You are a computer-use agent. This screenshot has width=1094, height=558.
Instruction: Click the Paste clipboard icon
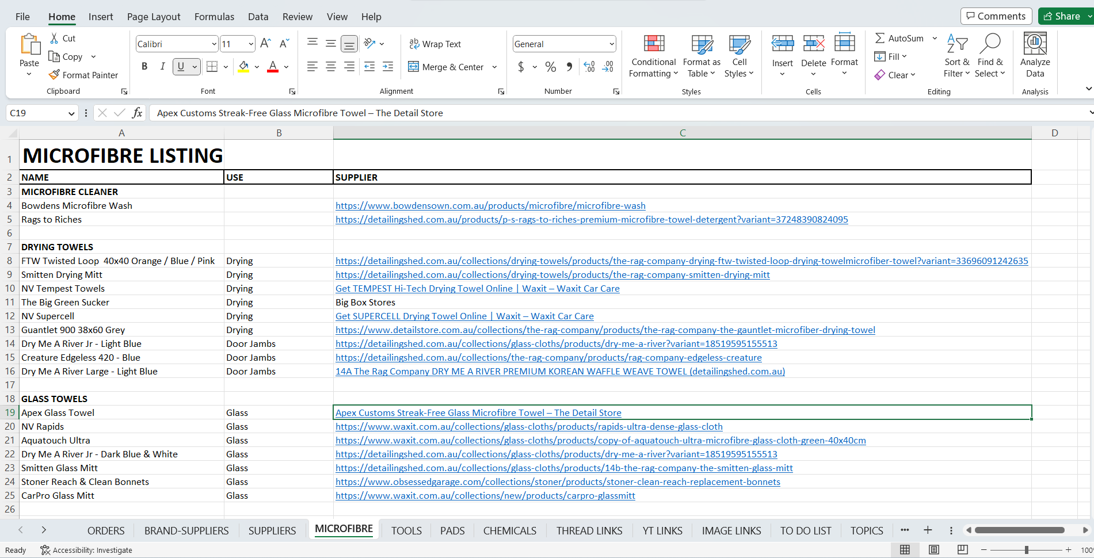29,44
